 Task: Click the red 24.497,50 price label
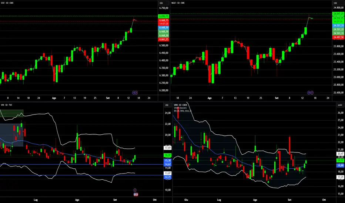point(338,37)
